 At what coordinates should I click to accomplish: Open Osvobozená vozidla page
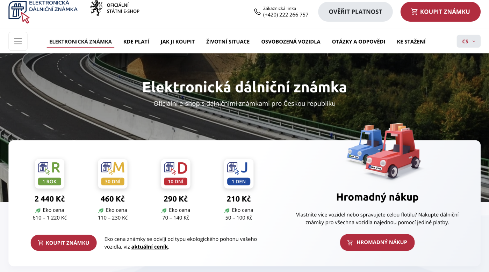pyautogui.click(x=290, y=42)
